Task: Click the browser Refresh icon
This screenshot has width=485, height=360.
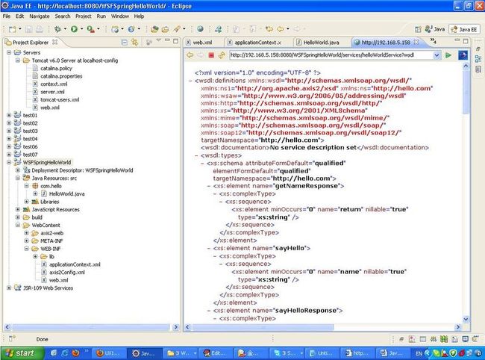Action: pos(222,55)
